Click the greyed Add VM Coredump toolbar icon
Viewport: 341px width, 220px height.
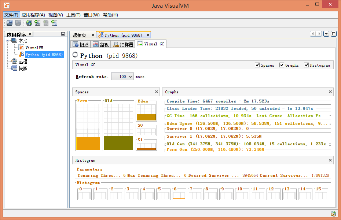pyautogui.click(x=46, y=23)
